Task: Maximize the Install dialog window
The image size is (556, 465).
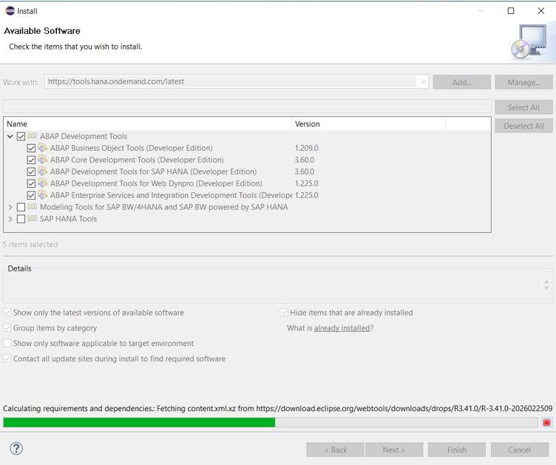Action: click(511, 11)
